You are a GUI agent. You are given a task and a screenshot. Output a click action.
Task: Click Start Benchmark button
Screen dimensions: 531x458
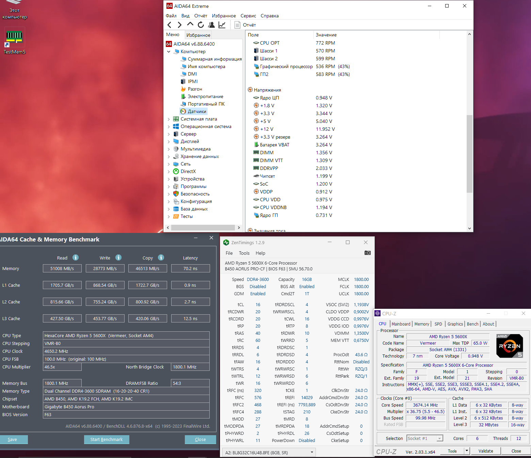pos(107,440)
